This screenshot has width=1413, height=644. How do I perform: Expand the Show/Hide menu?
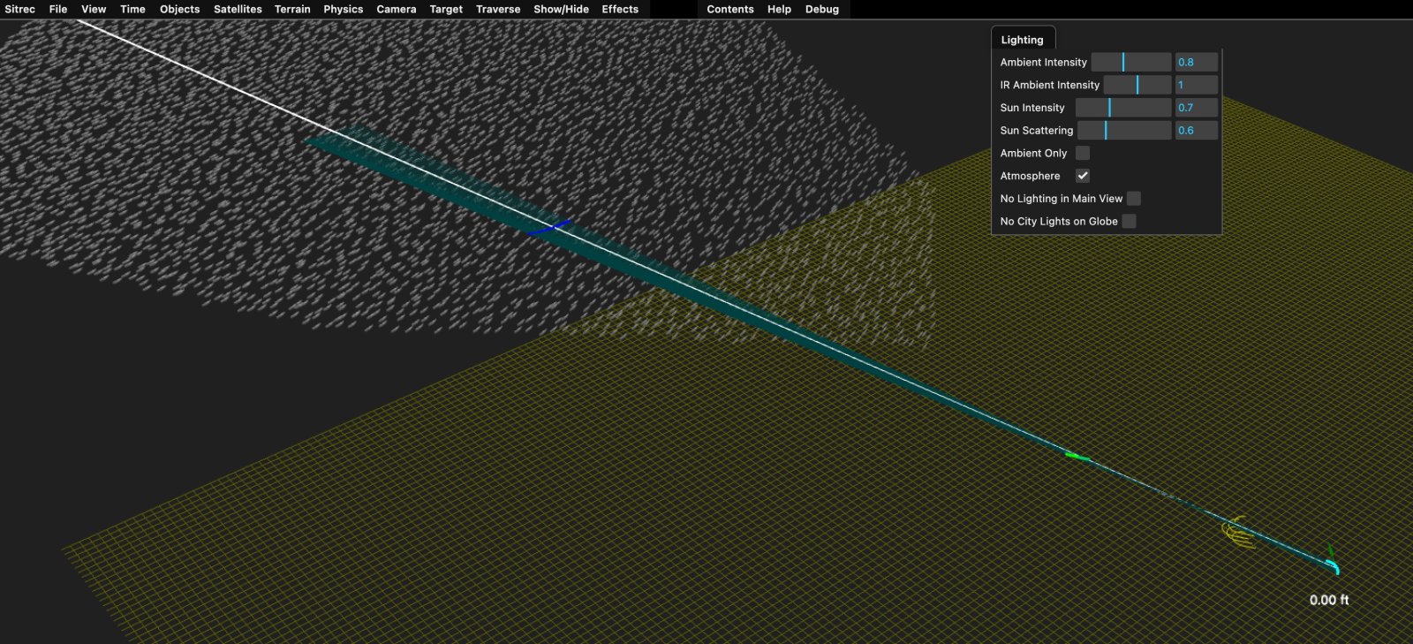tap(561, 9)
